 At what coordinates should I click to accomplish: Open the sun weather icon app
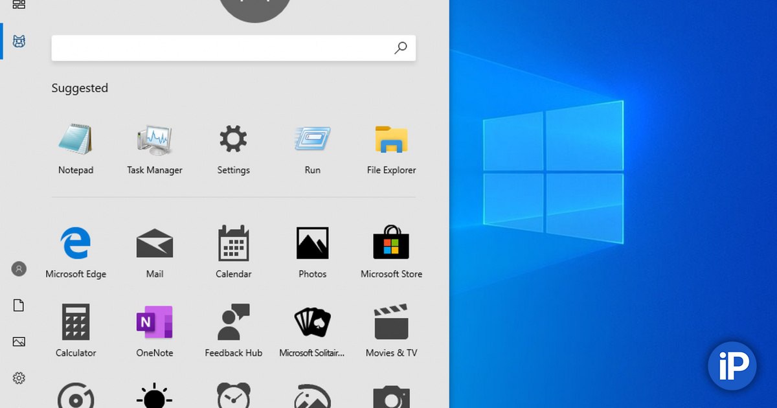tap(155, 396)
